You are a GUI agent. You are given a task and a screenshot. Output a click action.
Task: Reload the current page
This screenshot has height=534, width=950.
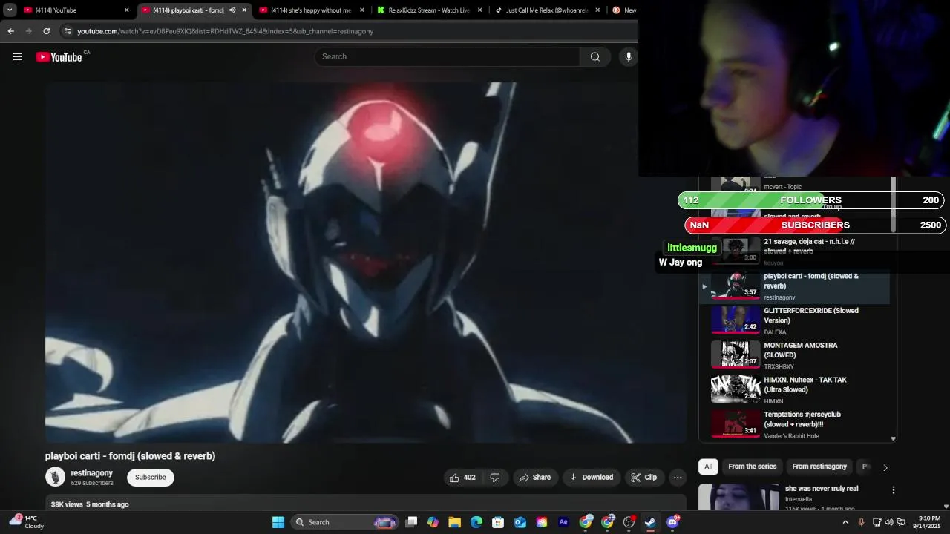[47, 31]
